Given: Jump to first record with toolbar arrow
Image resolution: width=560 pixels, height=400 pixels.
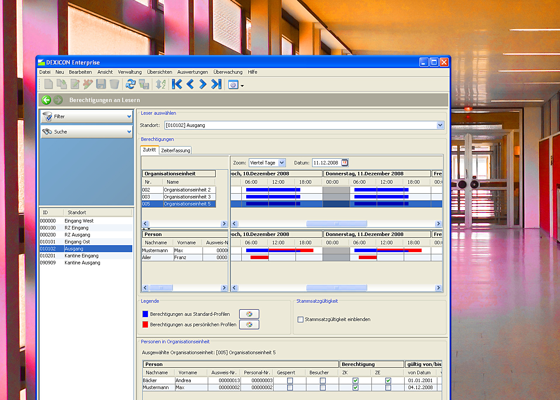Looking at the screenshot, I should click(x=177, y=84).
